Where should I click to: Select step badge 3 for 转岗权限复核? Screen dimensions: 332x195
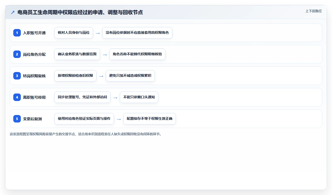(x=17, y=76)
